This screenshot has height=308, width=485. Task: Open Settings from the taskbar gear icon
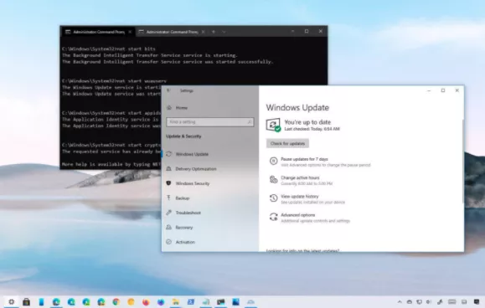(x=12, y=302)
